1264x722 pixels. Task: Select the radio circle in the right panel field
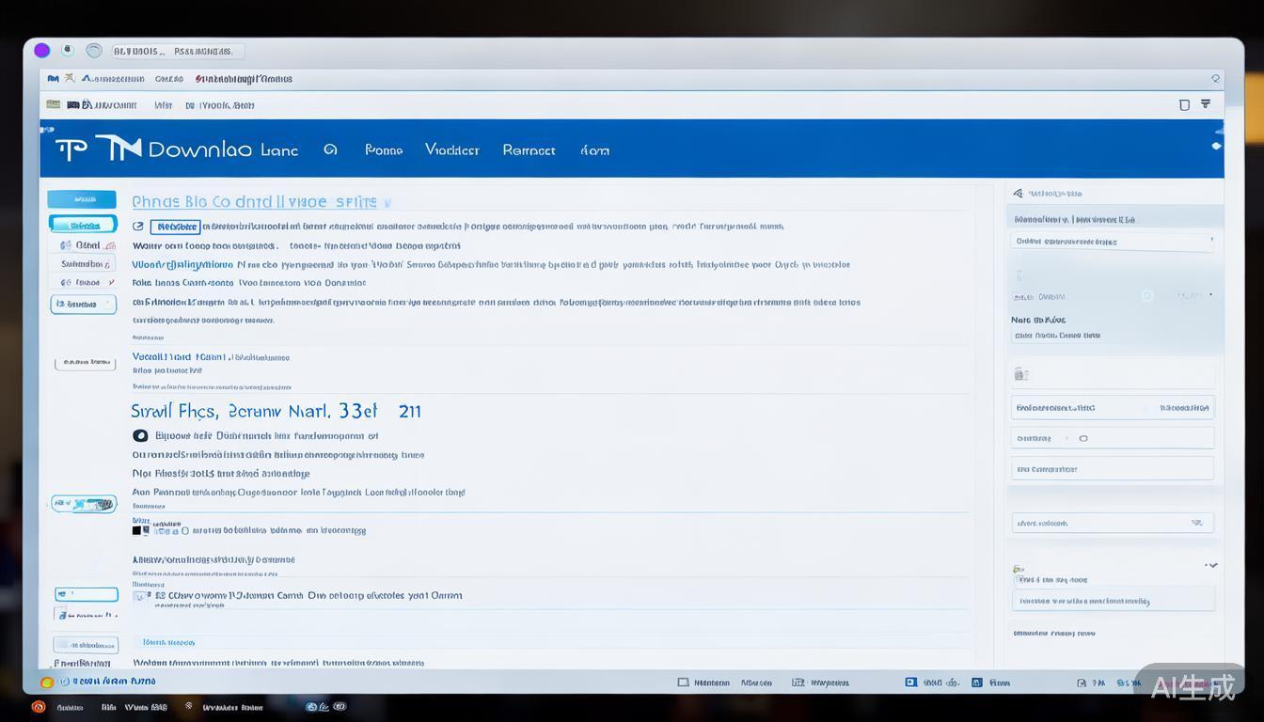1083,438
